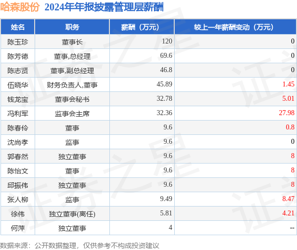The width and height of the screenshot is (297, 250).
Task: Click the 姓名 column header
Action: pyautogui.click(x=18, y=27)
